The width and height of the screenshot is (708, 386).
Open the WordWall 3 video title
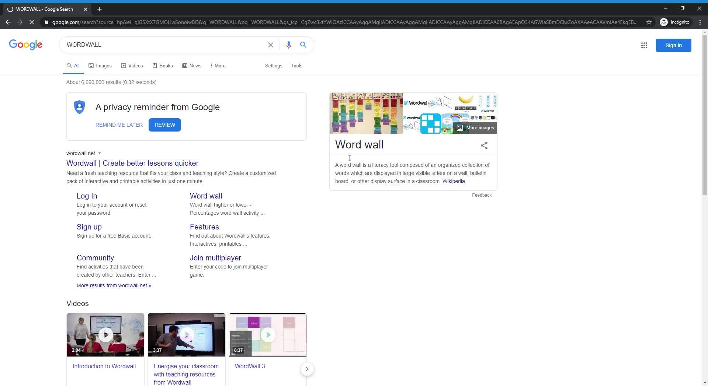pyautogui.click(x=250, y=366)
